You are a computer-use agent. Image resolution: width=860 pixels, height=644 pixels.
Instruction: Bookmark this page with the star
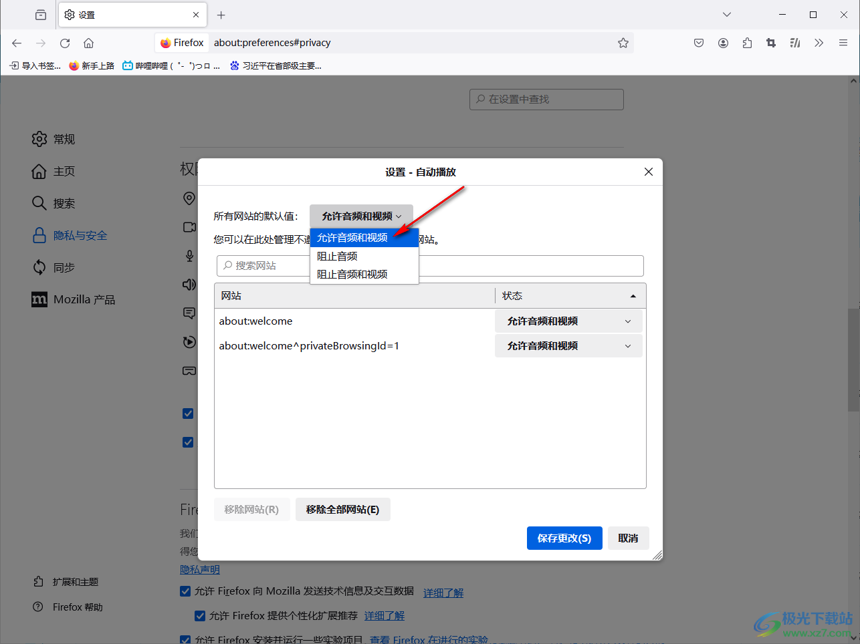pos(623,43)
